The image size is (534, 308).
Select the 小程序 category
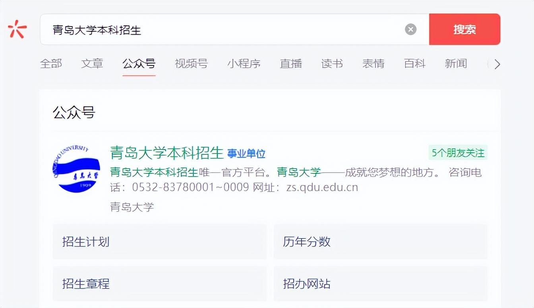[x=244, y=64]
